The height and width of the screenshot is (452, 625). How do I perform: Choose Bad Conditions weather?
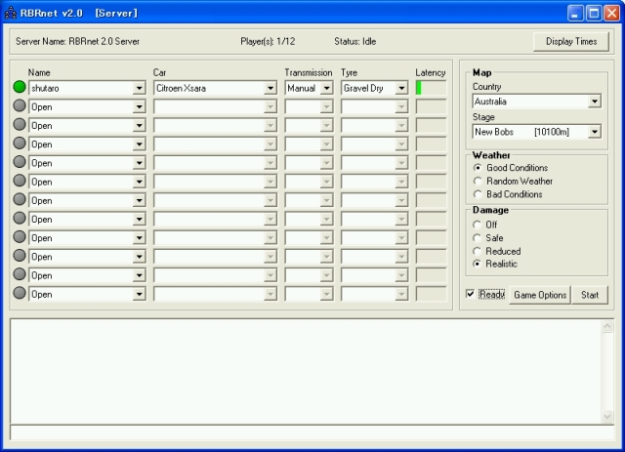(x=478, y=194)
